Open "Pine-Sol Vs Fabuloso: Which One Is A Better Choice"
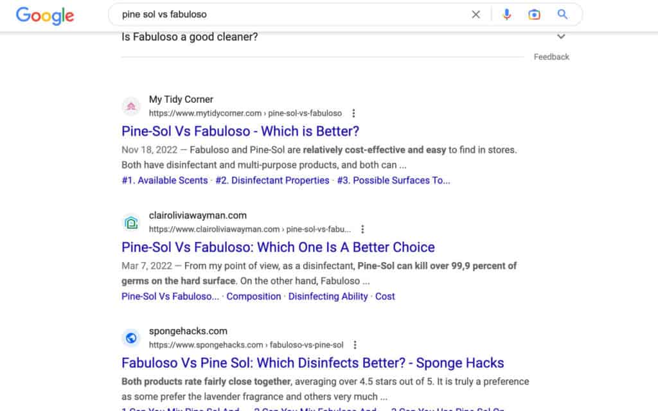 (x=278, y=247)
